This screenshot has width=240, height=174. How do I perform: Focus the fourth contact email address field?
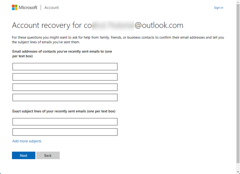coord(65,97)
